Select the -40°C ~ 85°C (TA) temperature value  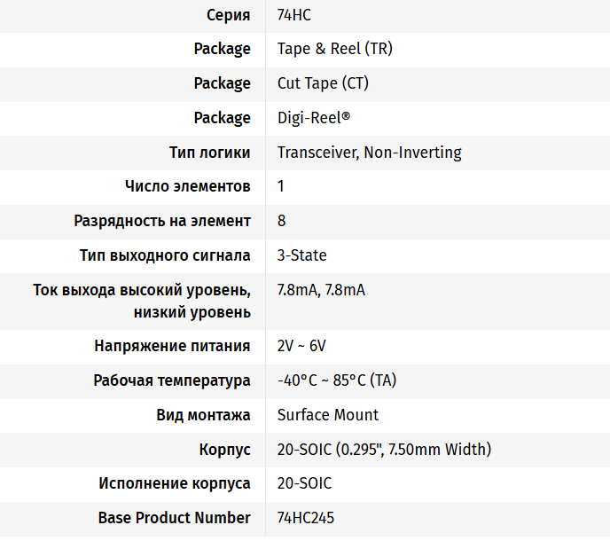[337, 380]
